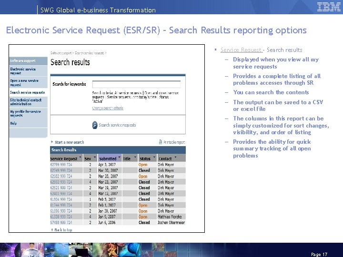Screen dimensions: 343x257
Task: Open service request 61338 999 724
Action: click(61, 217)
